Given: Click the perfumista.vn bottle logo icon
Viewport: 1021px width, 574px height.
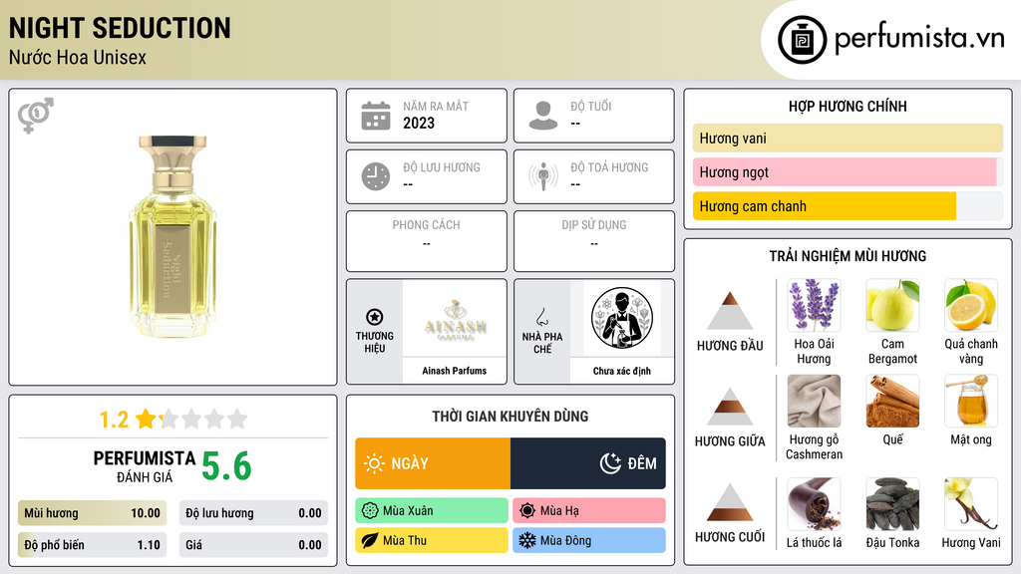Looking at the screenshot, I should (802, 40).
